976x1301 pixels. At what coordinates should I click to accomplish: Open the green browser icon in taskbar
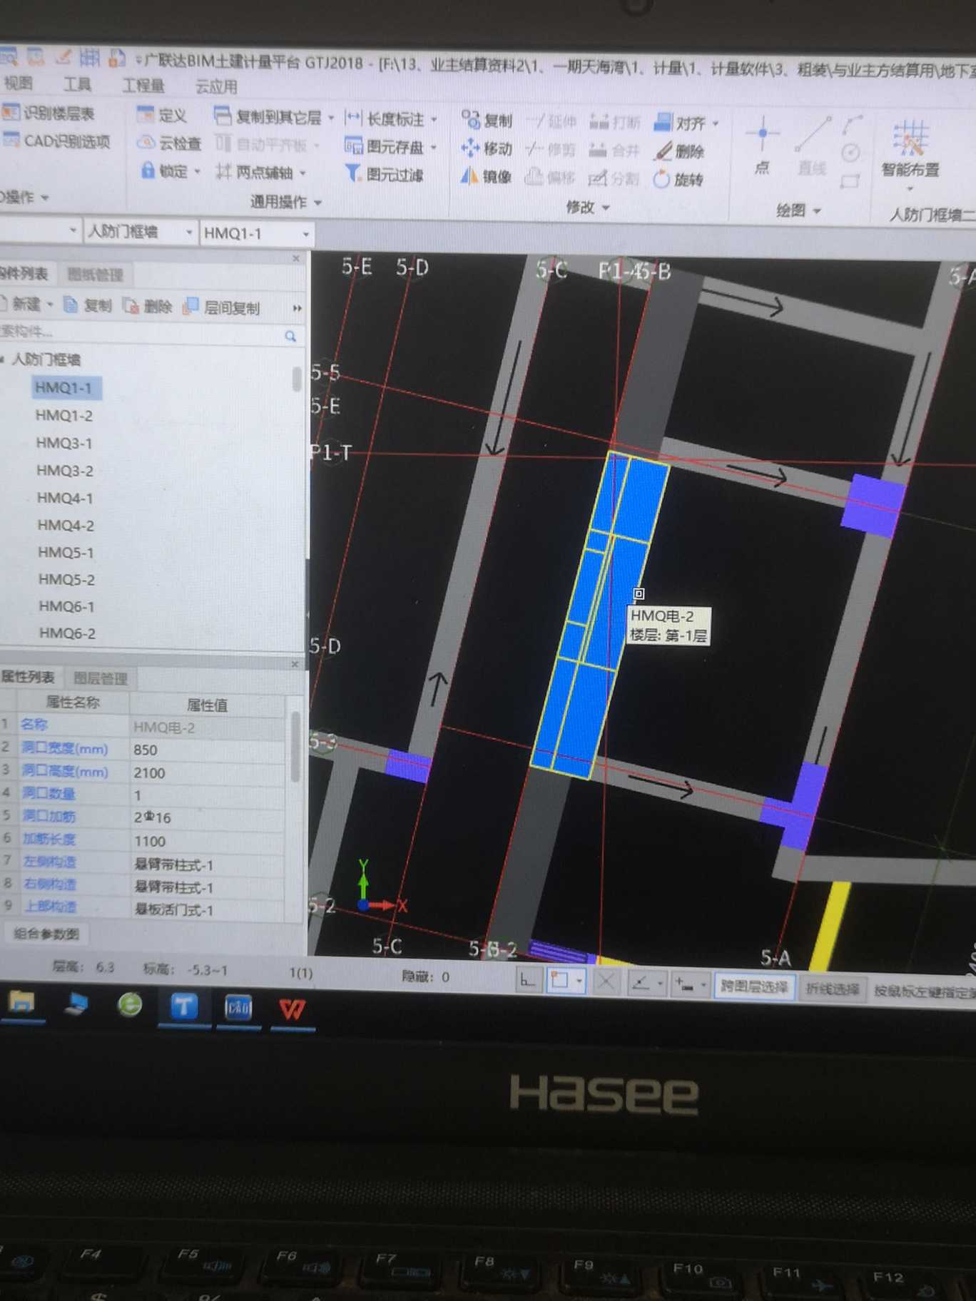tap(130, 1004)
